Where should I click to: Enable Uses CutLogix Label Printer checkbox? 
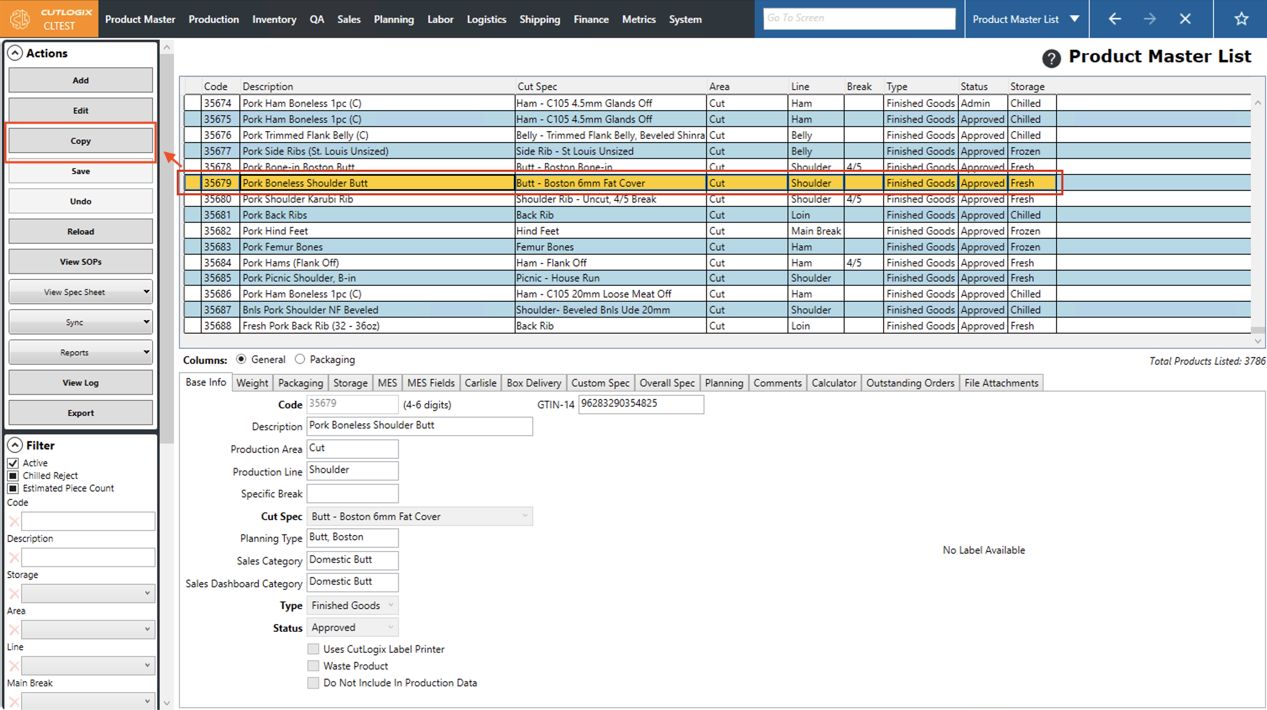(313, 649)
